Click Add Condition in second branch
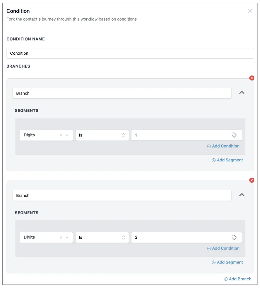Image resolution: width=260 pixels, height=288 pixels. (x=223, y=248)
